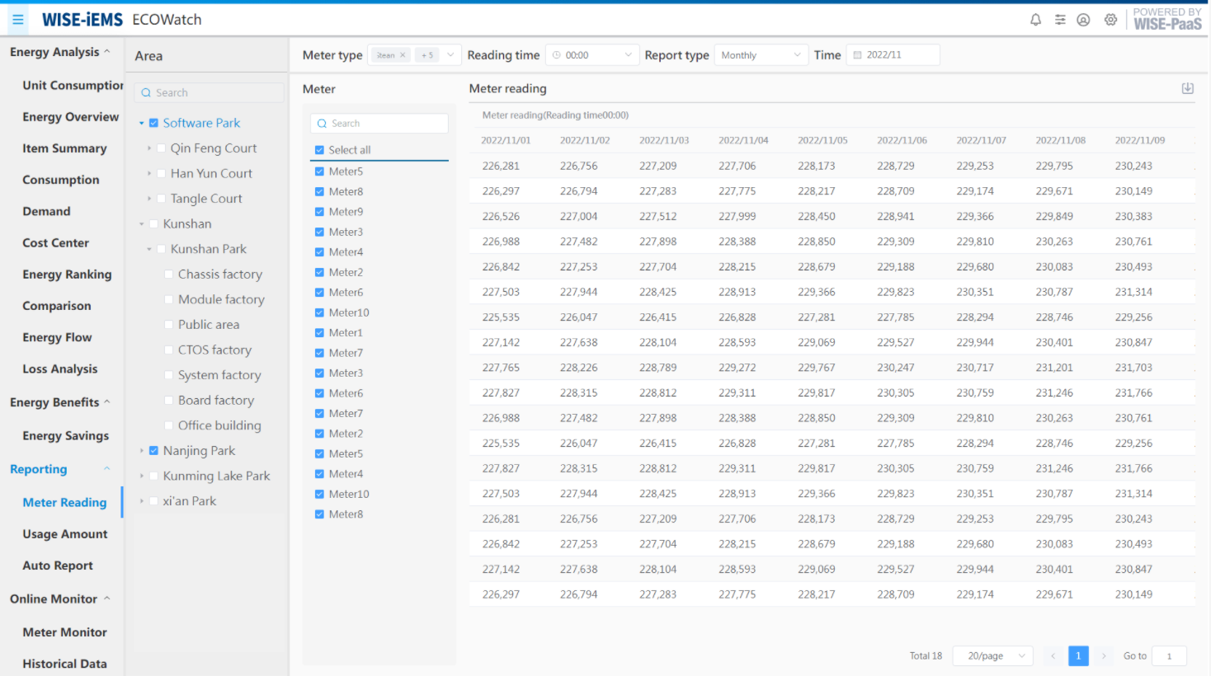Click the sliders icon beside the bell

click(1060, 20)
